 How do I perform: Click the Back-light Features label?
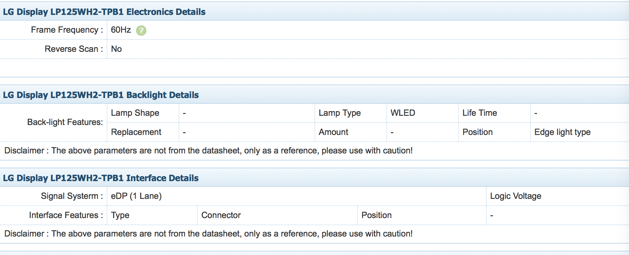coord(65,122)
